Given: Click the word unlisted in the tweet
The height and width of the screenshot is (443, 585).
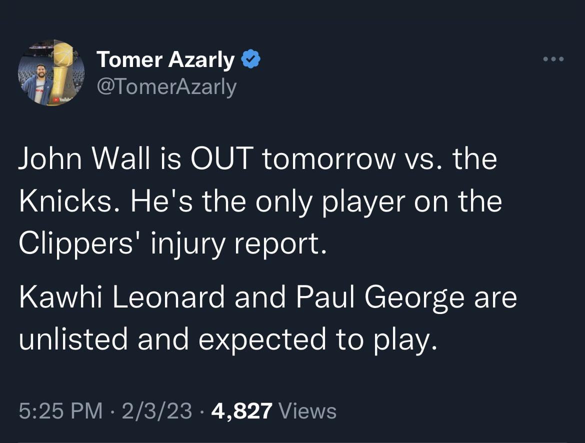Looking at the screenshot, I should click(x=73, y=339).
